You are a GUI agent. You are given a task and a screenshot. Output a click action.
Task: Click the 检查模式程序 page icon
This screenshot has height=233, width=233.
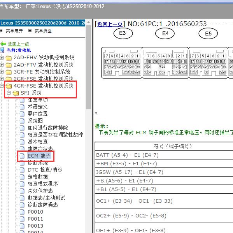[22, 184]
